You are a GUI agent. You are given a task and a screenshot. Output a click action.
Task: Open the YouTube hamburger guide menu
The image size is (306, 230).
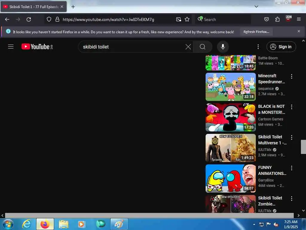11,47
